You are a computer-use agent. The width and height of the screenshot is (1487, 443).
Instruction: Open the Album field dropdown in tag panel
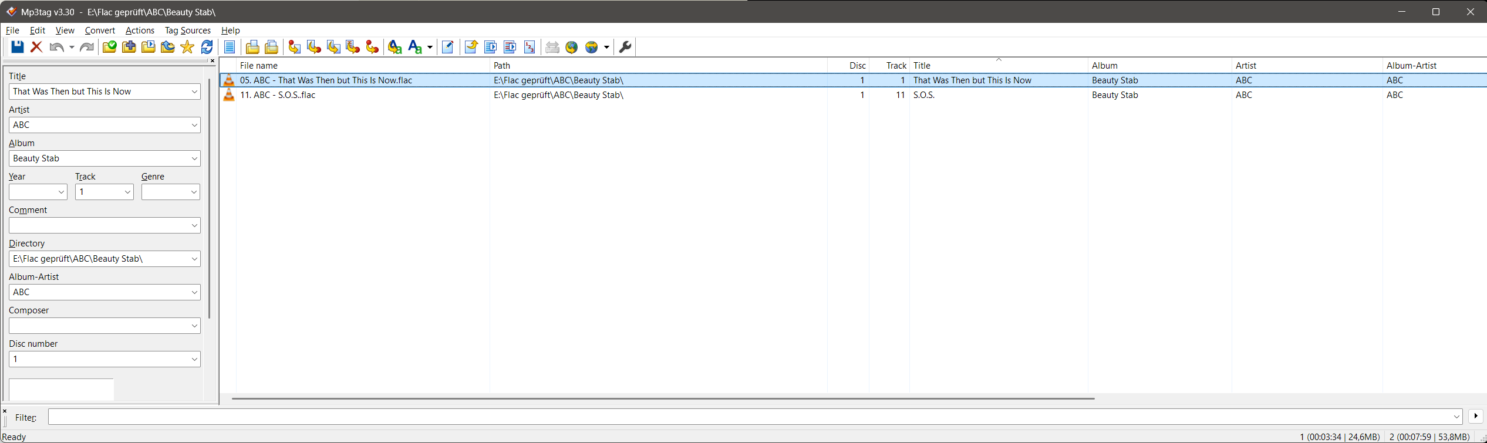pyautogui.click(x=194, y=158)
